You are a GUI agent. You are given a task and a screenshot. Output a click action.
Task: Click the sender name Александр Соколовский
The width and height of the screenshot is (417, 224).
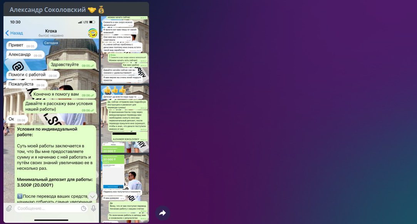[x=48, y=10]
